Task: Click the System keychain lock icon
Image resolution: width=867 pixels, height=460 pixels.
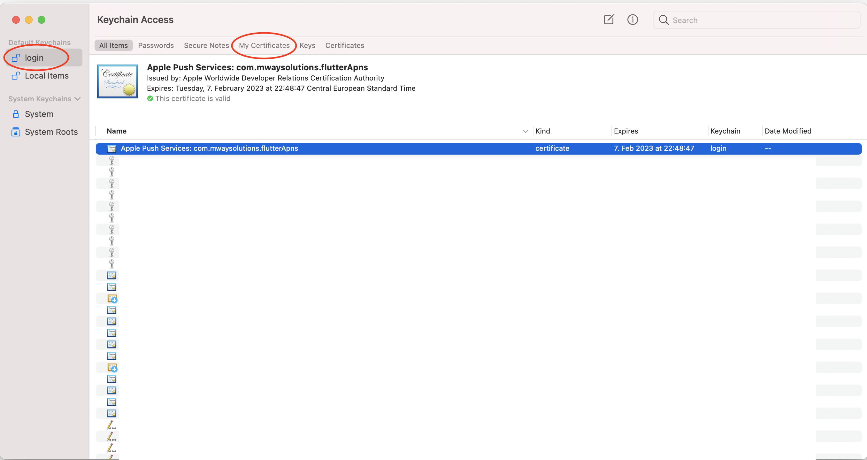Action: [x=15, y=114]
